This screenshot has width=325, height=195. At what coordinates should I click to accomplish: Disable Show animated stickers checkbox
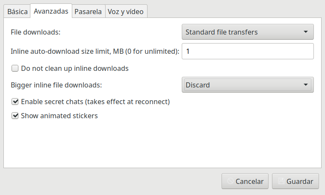(15, 116)
